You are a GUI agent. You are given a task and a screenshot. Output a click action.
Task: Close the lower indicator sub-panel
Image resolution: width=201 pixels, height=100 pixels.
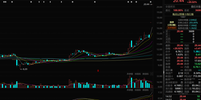(151, 90)
